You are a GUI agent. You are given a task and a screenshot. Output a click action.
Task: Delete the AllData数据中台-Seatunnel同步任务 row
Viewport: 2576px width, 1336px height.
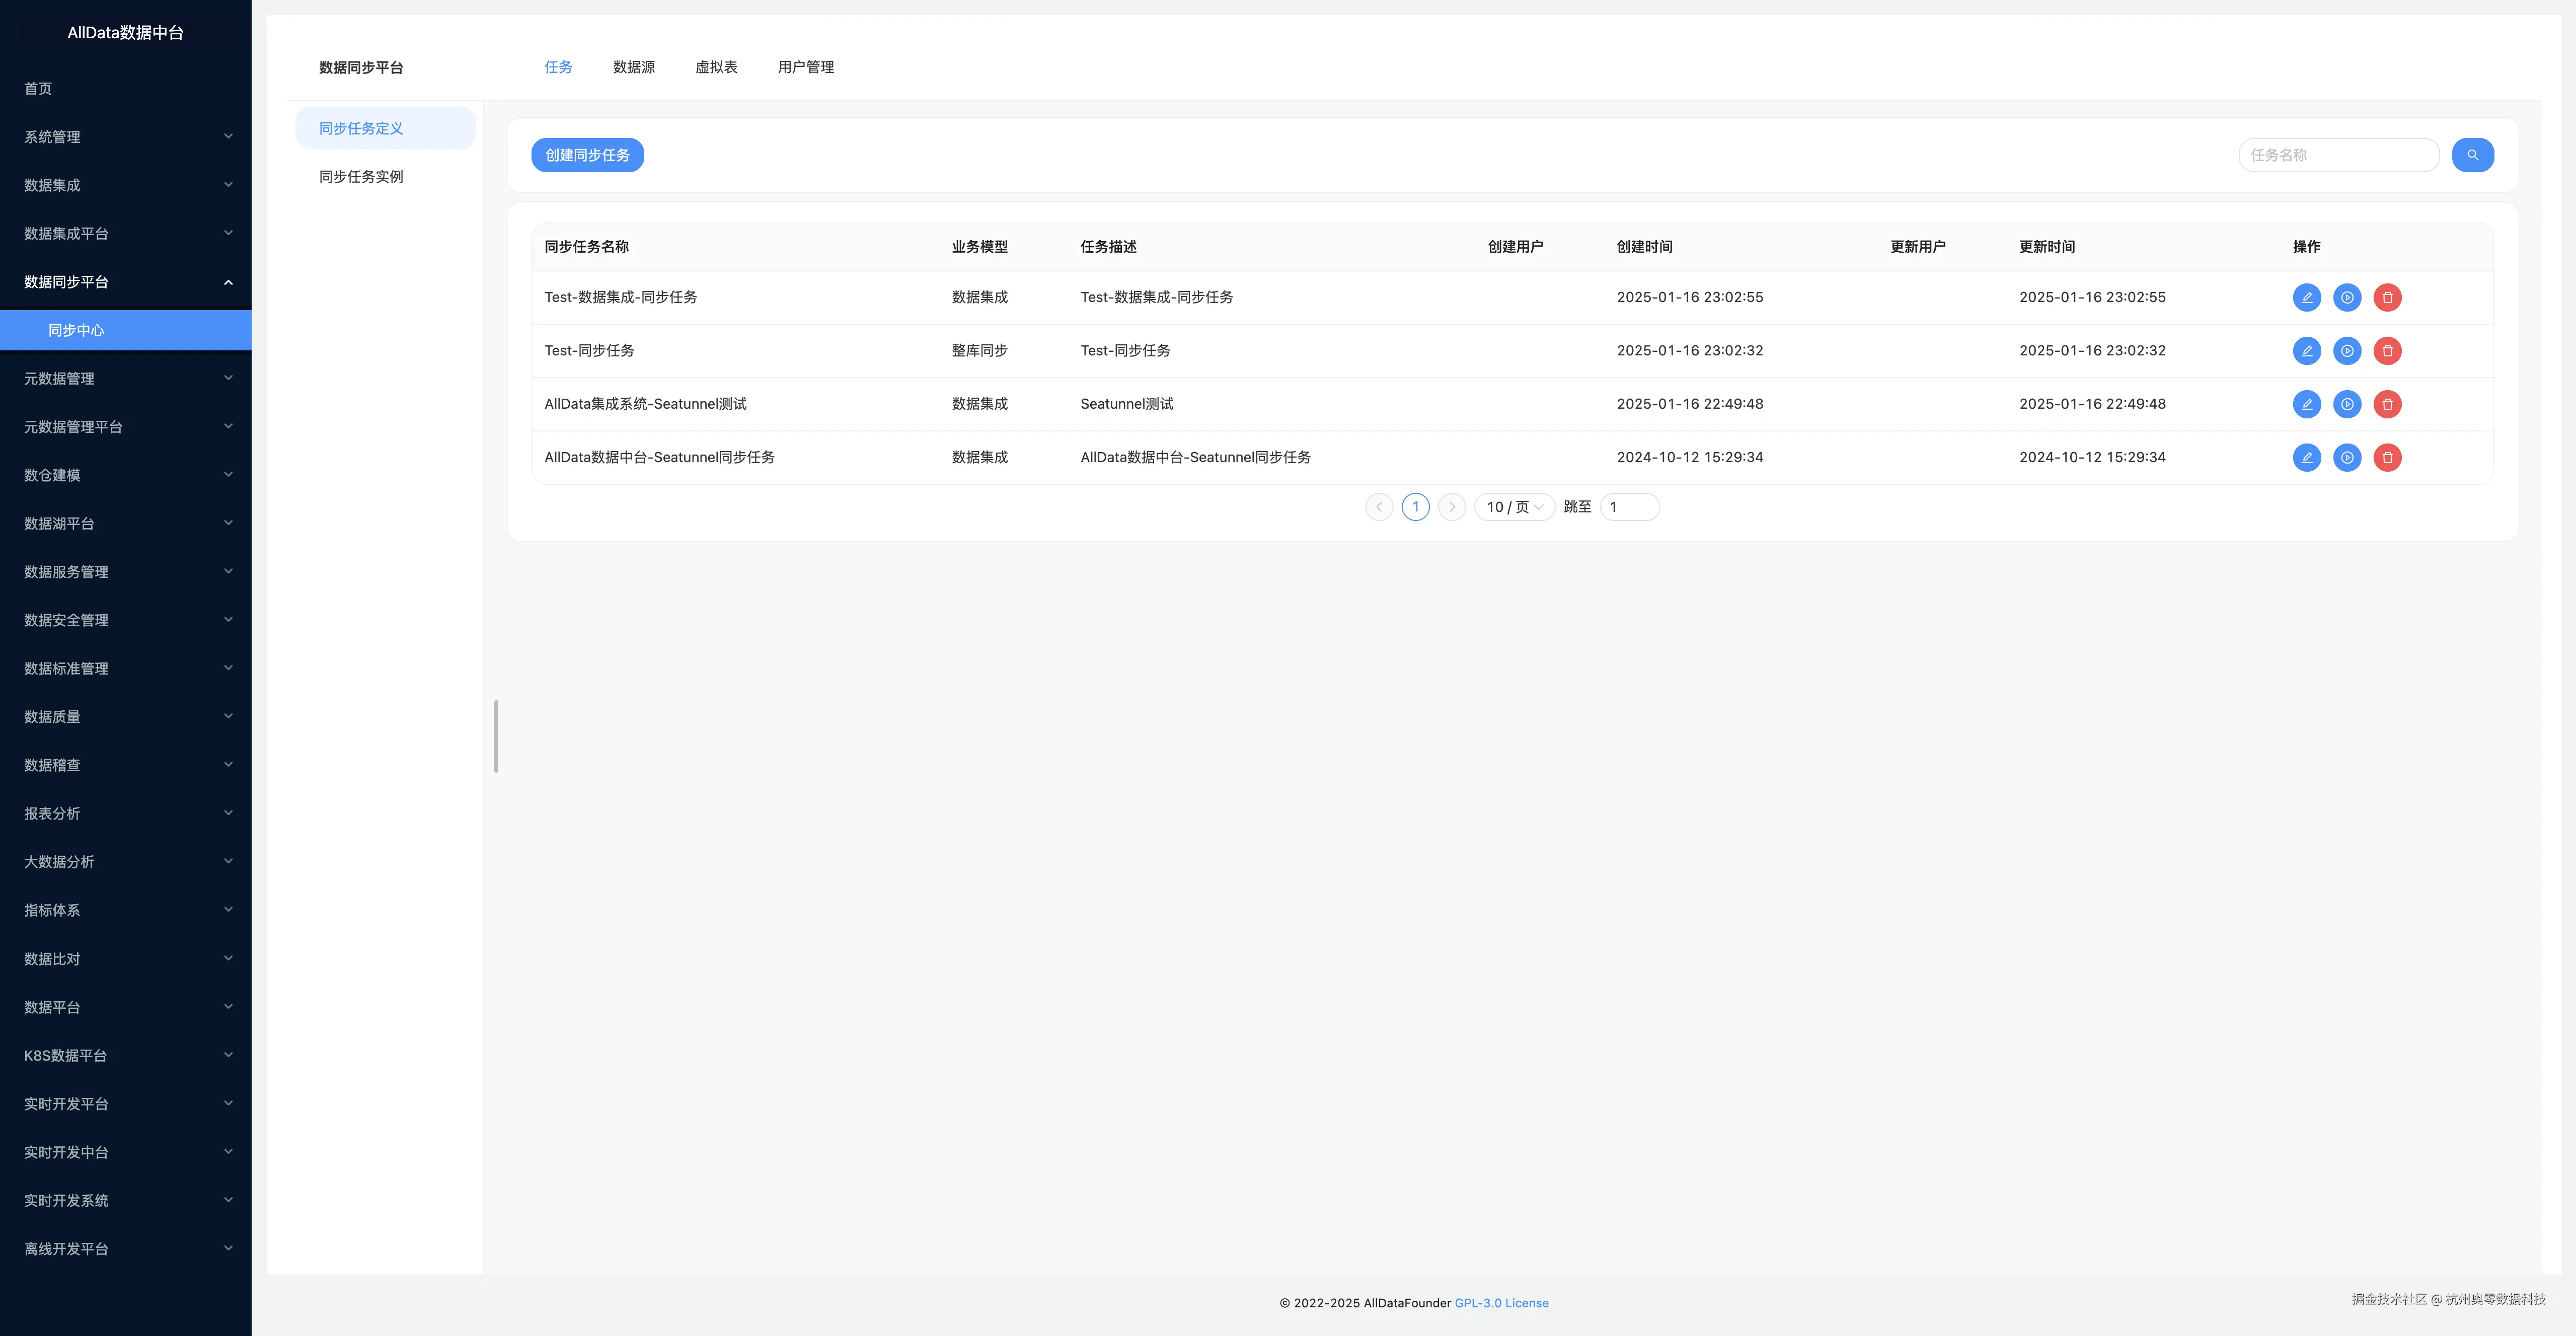click(2387, 458)
